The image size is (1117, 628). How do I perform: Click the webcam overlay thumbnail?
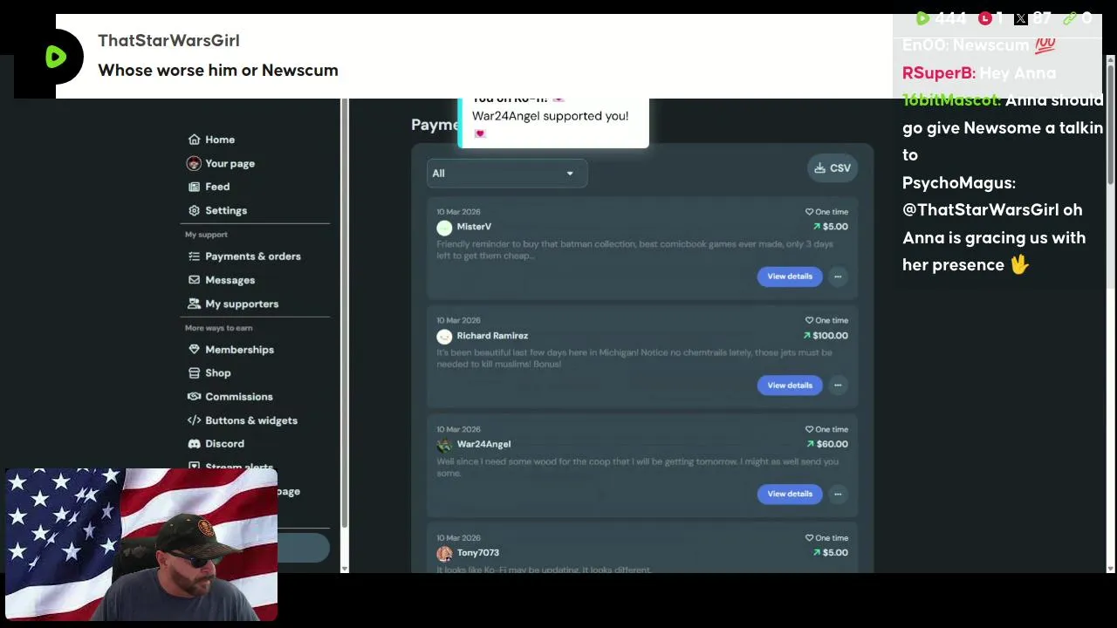141,545
